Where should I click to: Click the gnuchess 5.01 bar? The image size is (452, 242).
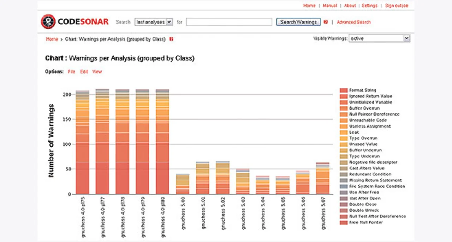[x=202, y=178]
